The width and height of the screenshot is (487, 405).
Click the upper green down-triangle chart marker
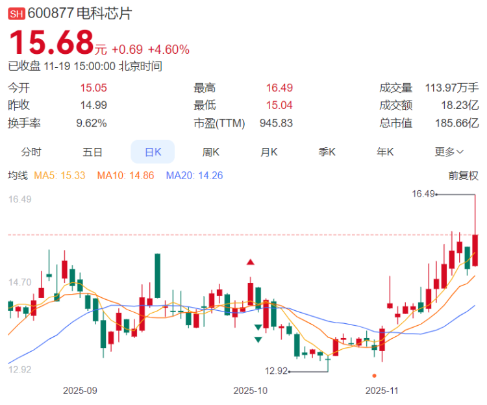click(258, 327)
